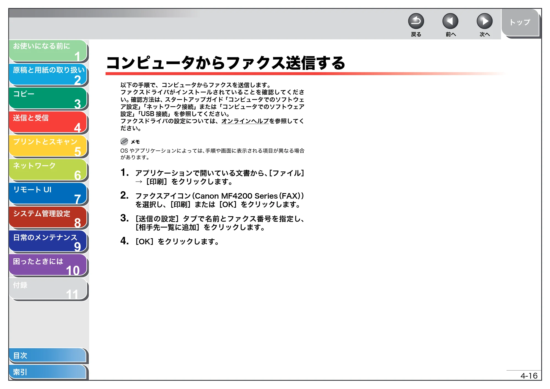This screenshot has width=550, height=389.
Task: Select the 送信と受信 chapter 4 tab
Action: click(48, 122)
